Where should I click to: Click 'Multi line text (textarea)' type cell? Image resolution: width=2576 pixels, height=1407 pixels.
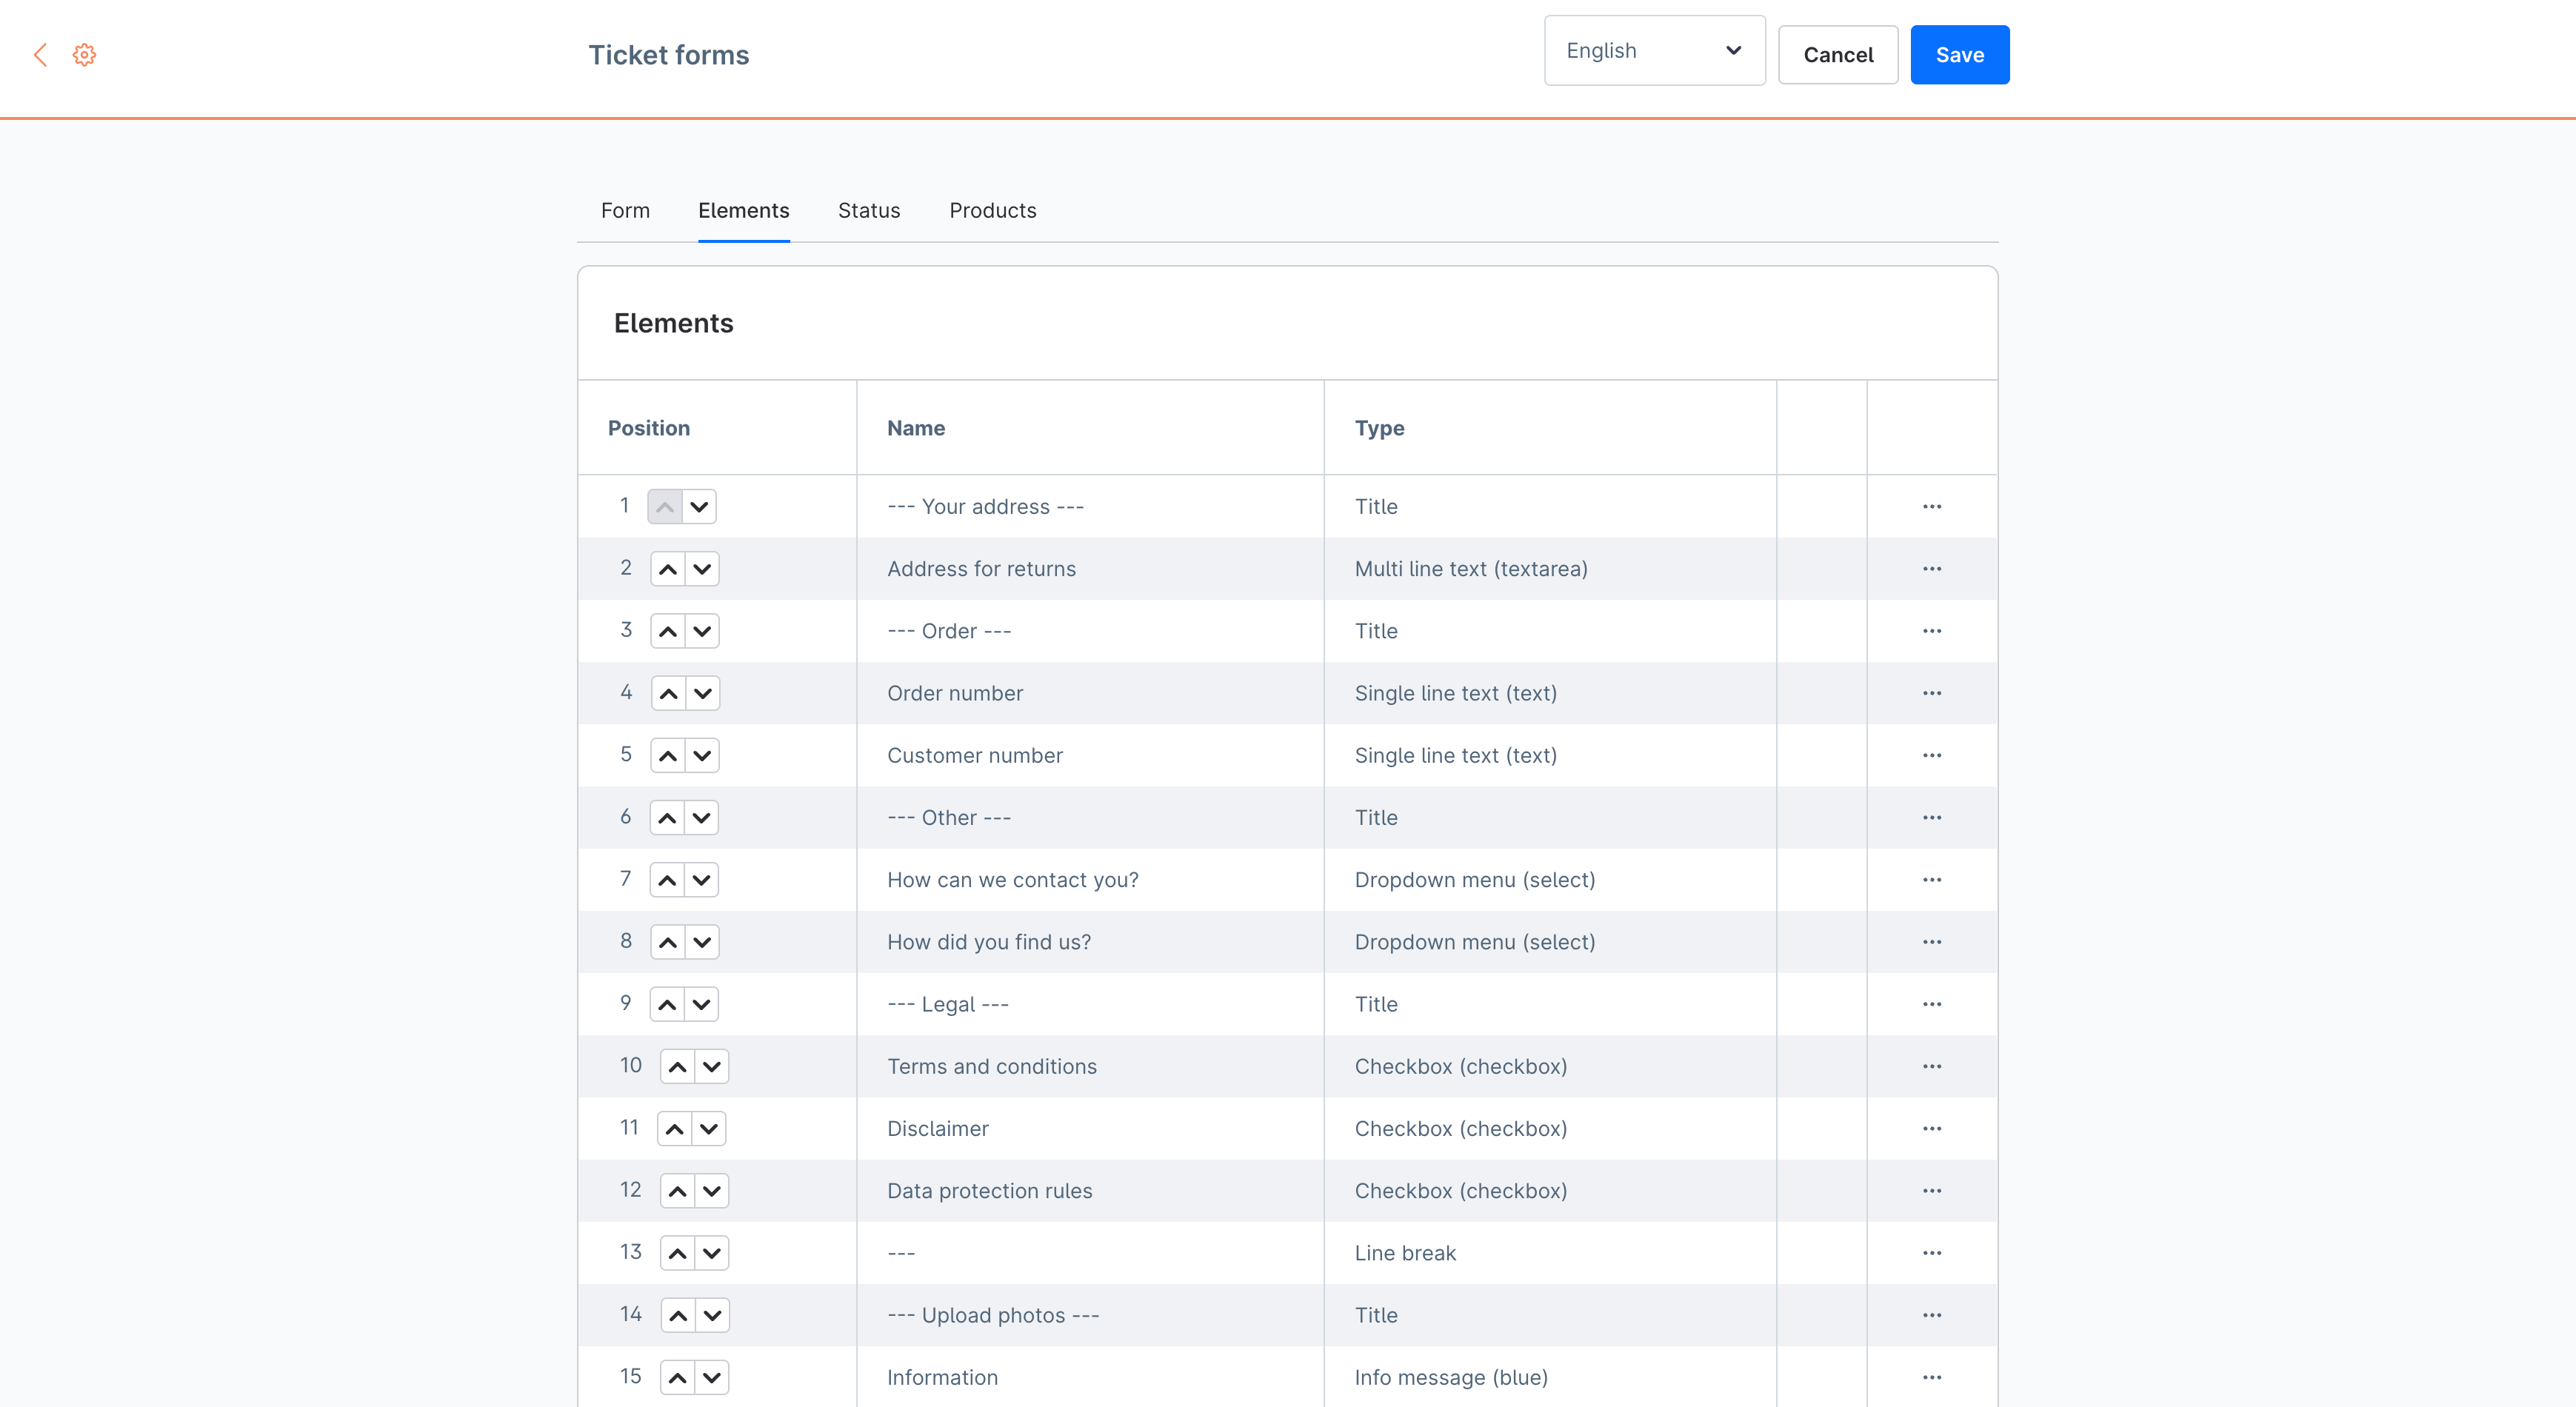point(1551,569)
